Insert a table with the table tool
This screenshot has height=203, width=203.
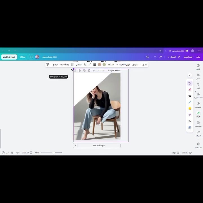click(190, 128)
